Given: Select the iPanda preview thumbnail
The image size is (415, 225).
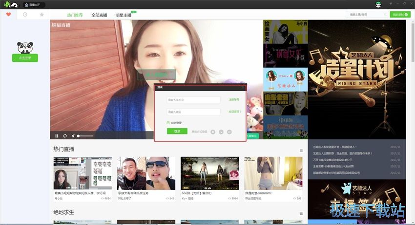Looking at the screenshot, I should pyautogui.click(x=285, y=127).
